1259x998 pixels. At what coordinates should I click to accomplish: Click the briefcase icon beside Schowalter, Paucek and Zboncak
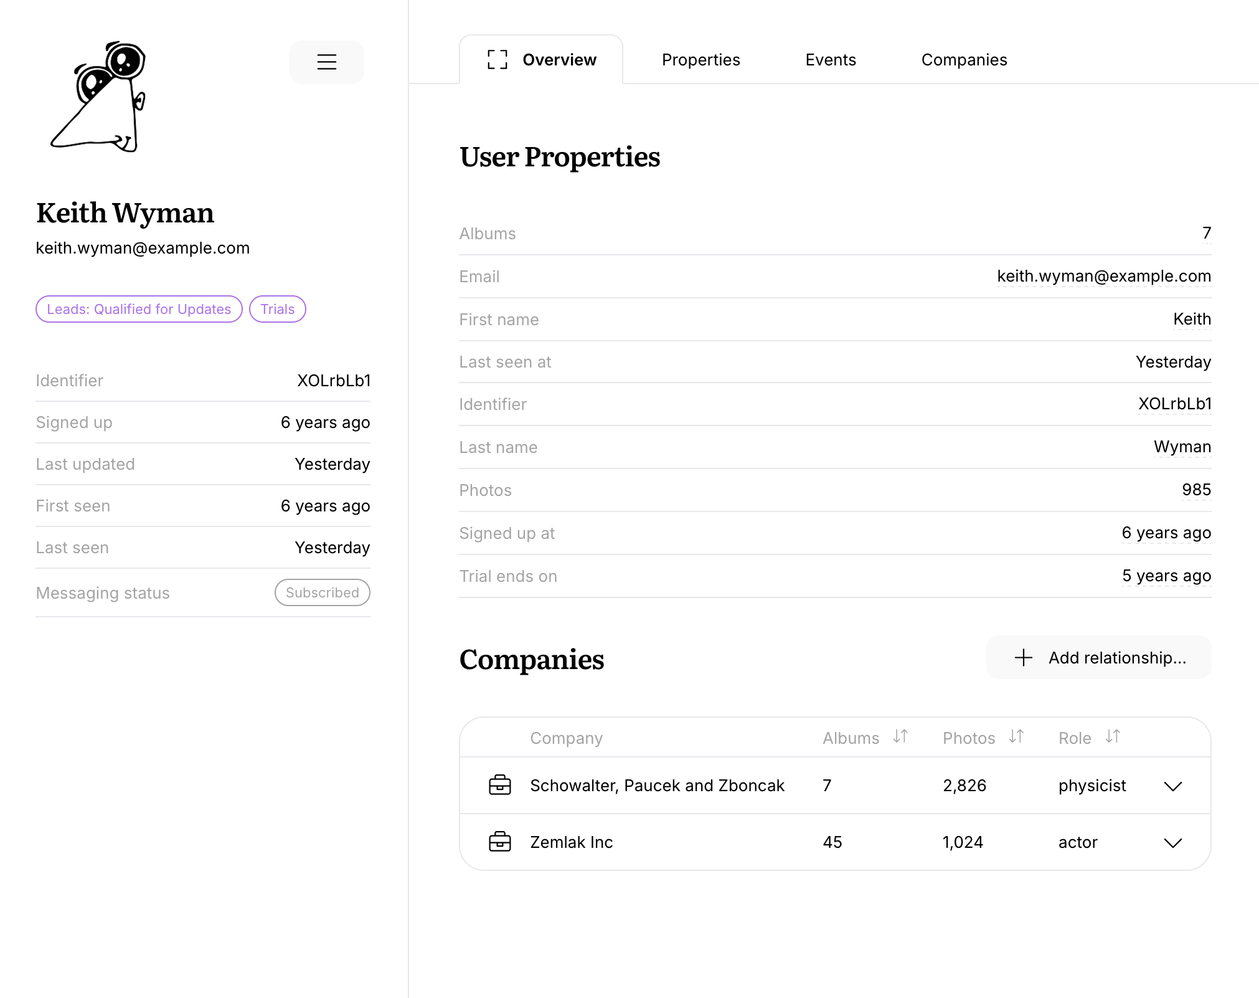click(500, 785)
